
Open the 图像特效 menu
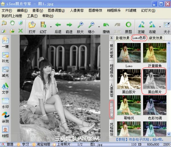(95, 11)
